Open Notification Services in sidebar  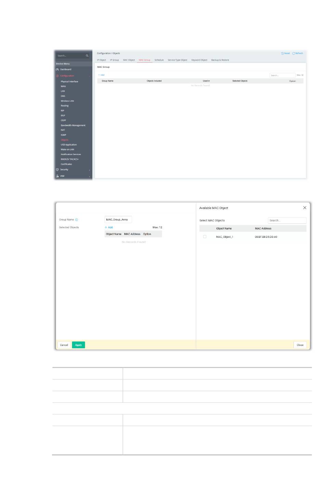71,154
